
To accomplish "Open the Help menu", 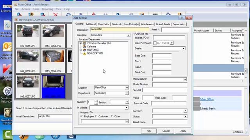I will pyautogui.click(x=67, y=9).
